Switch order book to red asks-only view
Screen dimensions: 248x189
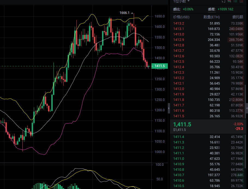[241, 1]
